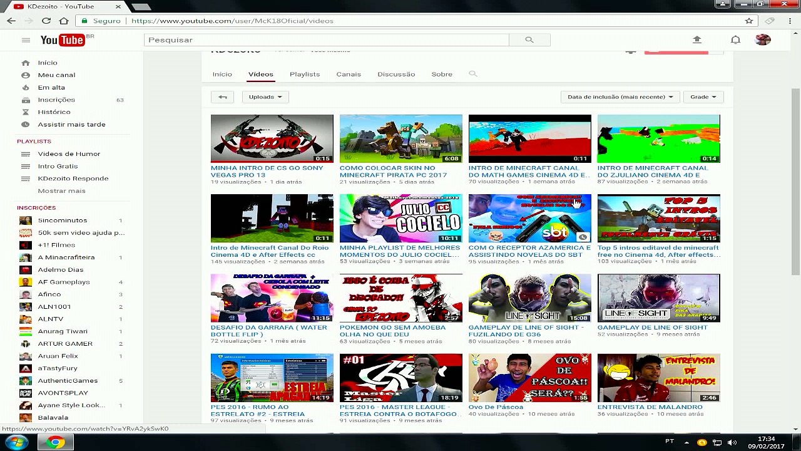Open the YouTube hamburger guide menu
This screenshot has height=451, width=801.
click(26, 40)
